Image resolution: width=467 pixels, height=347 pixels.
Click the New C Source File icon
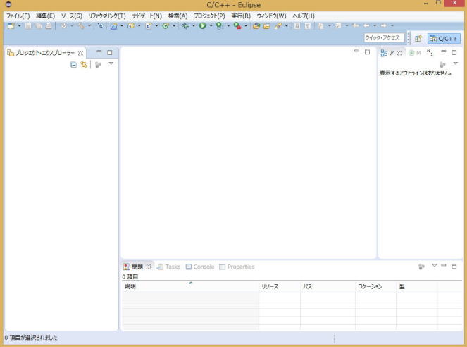[149, 26]
